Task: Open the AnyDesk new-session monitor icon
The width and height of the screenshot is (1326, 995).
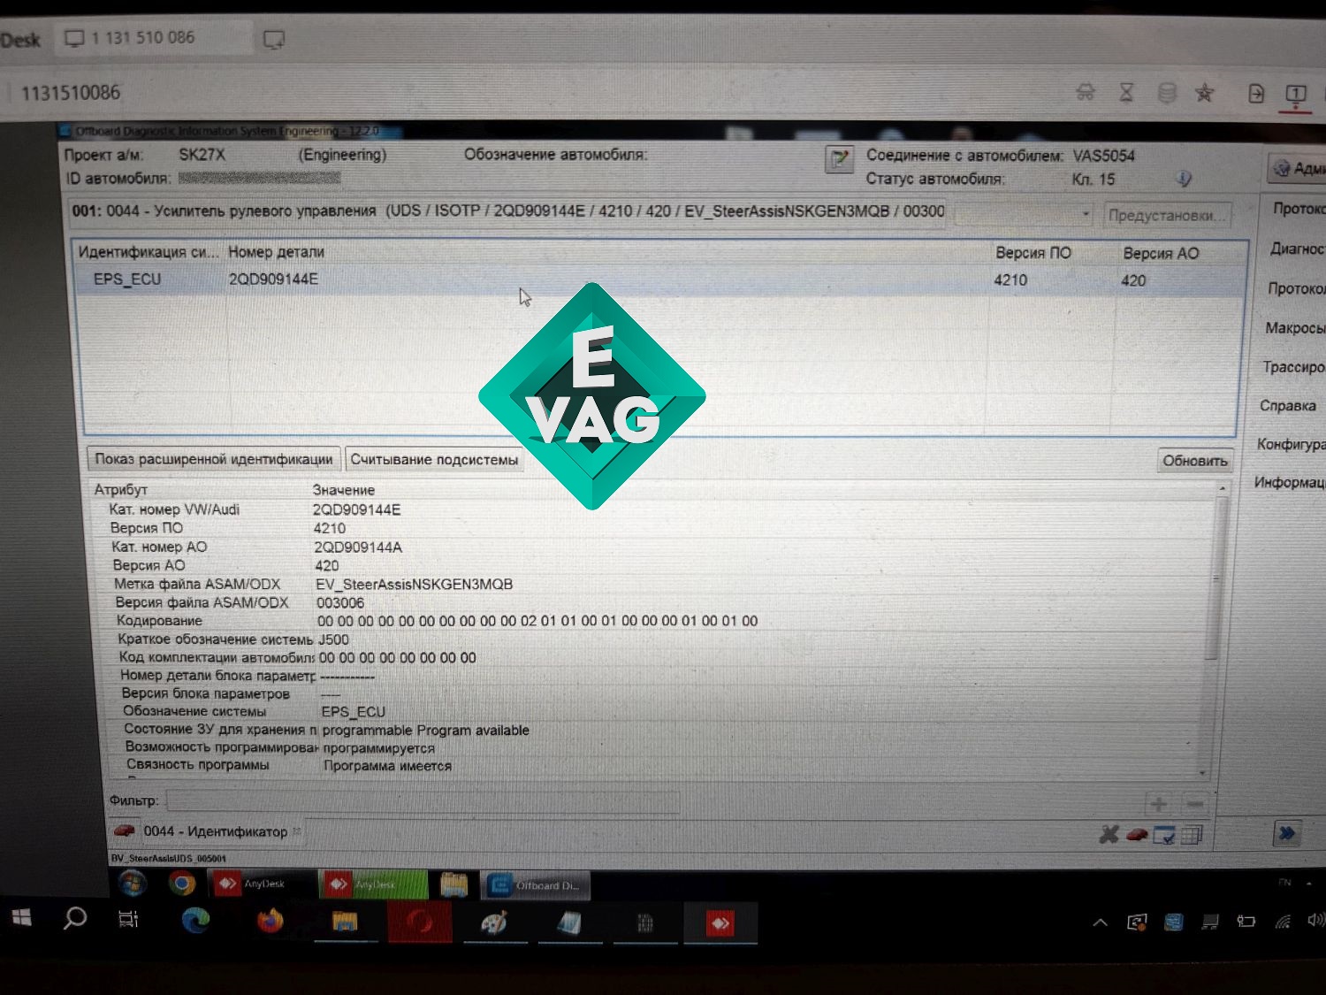Action: point(274,39)
